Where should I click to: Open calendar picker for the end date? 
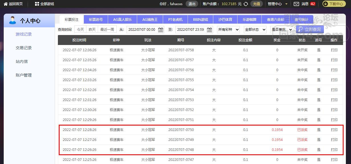210,30
